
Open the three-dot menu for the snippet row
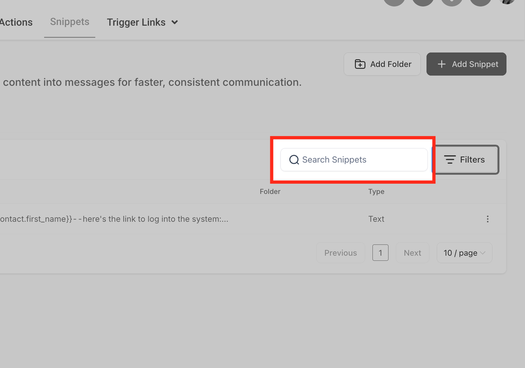[x=488, y=219]
